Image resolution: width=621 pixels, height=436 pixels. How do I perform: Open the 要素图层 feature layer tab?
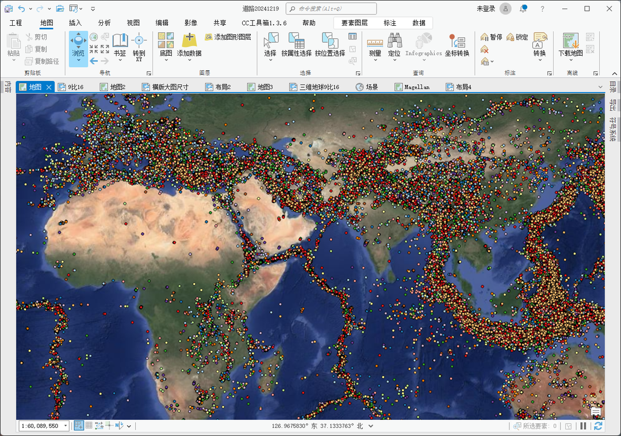point(354,23)
